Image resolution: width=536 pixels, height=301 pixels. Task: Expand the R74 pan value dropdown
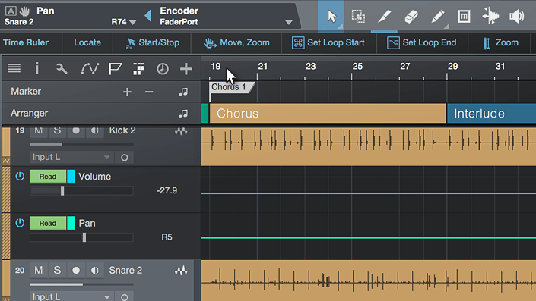pos(133,22)
